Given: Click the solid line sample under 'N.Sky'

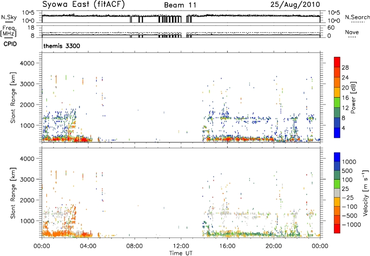Looking at the screenshot, I should pos(9,22).
